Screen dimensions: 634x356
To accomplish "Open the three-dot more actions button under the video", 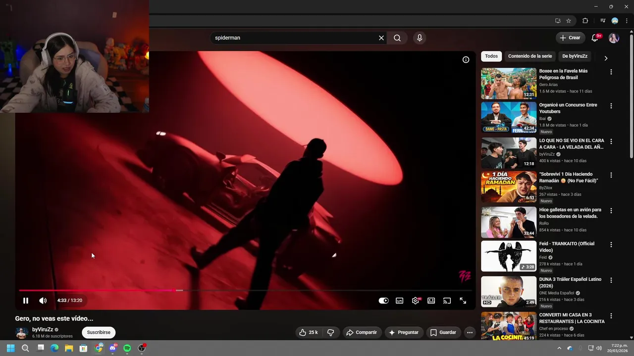I will (x=470, y=332).
